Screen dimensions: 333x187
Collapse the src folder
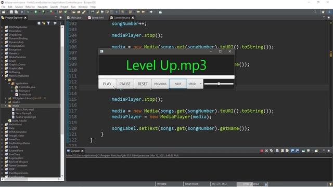6,79
